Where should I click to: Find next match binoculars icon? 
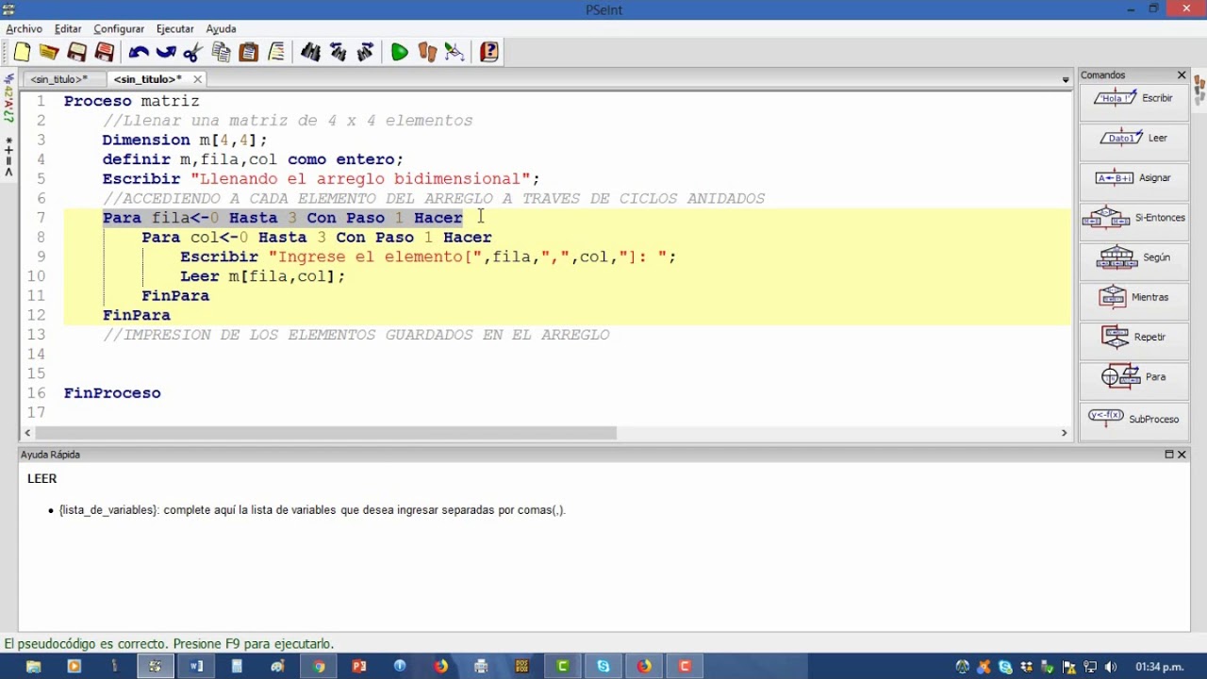click(x=366, y=53)
